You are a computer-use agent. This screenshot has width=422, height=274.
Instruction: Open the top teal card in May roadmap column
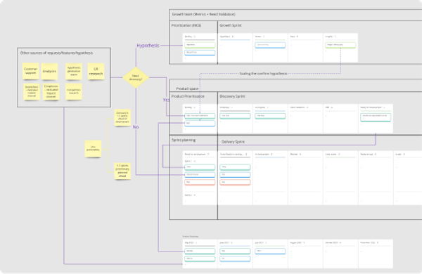[200, 251]
